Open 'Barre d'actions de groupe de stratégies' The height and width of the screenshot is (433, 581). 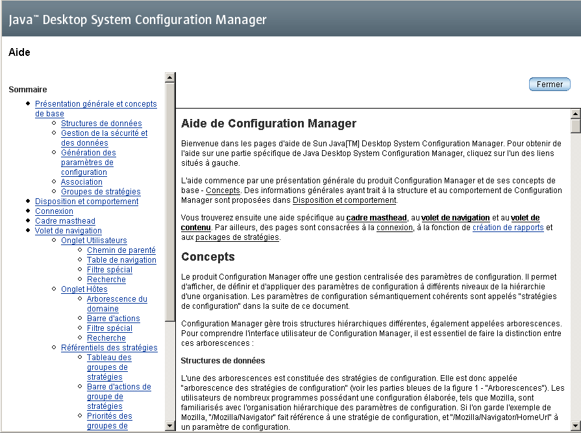(119, 397)
